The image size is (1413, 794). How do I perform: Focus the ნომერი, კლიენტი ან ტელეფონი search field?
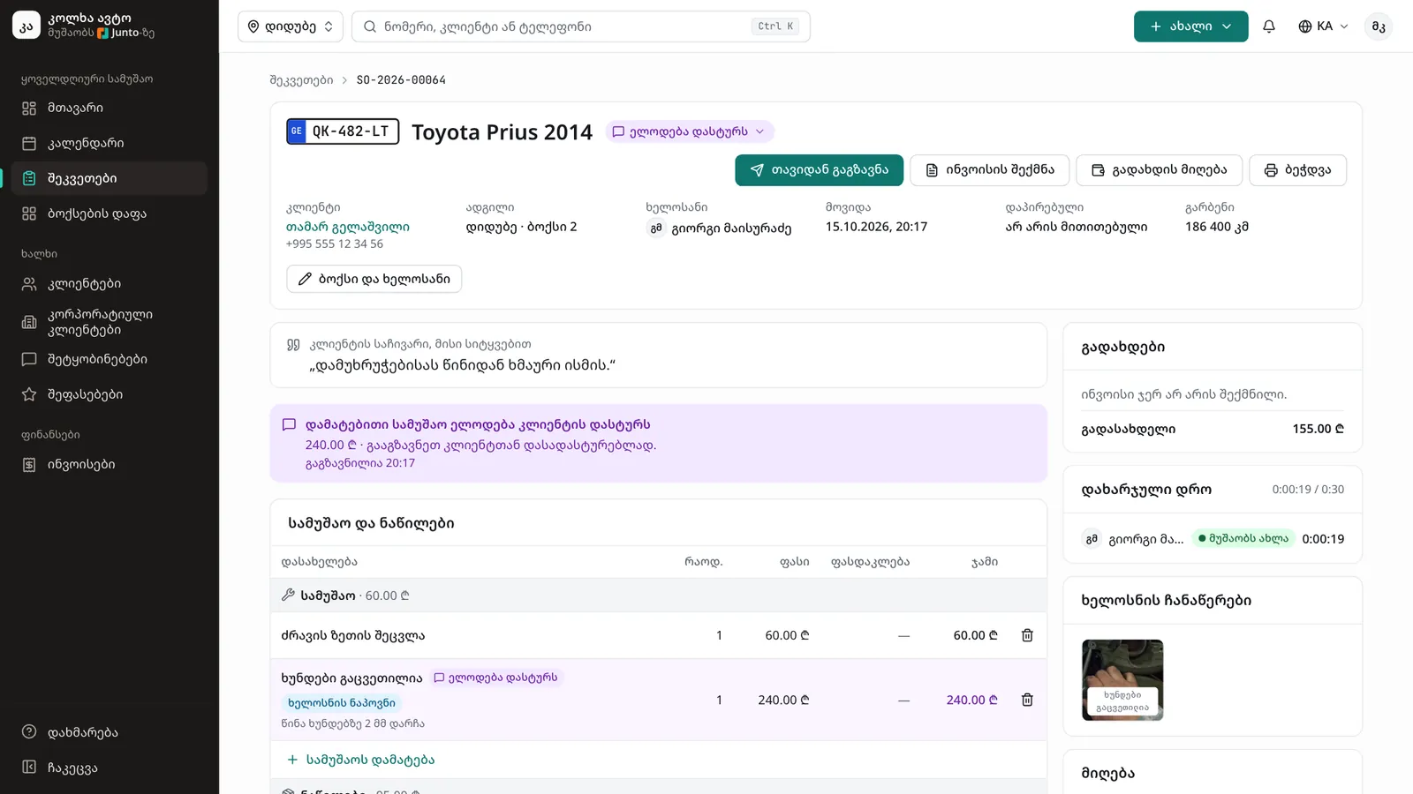click(x=580, y=26)
